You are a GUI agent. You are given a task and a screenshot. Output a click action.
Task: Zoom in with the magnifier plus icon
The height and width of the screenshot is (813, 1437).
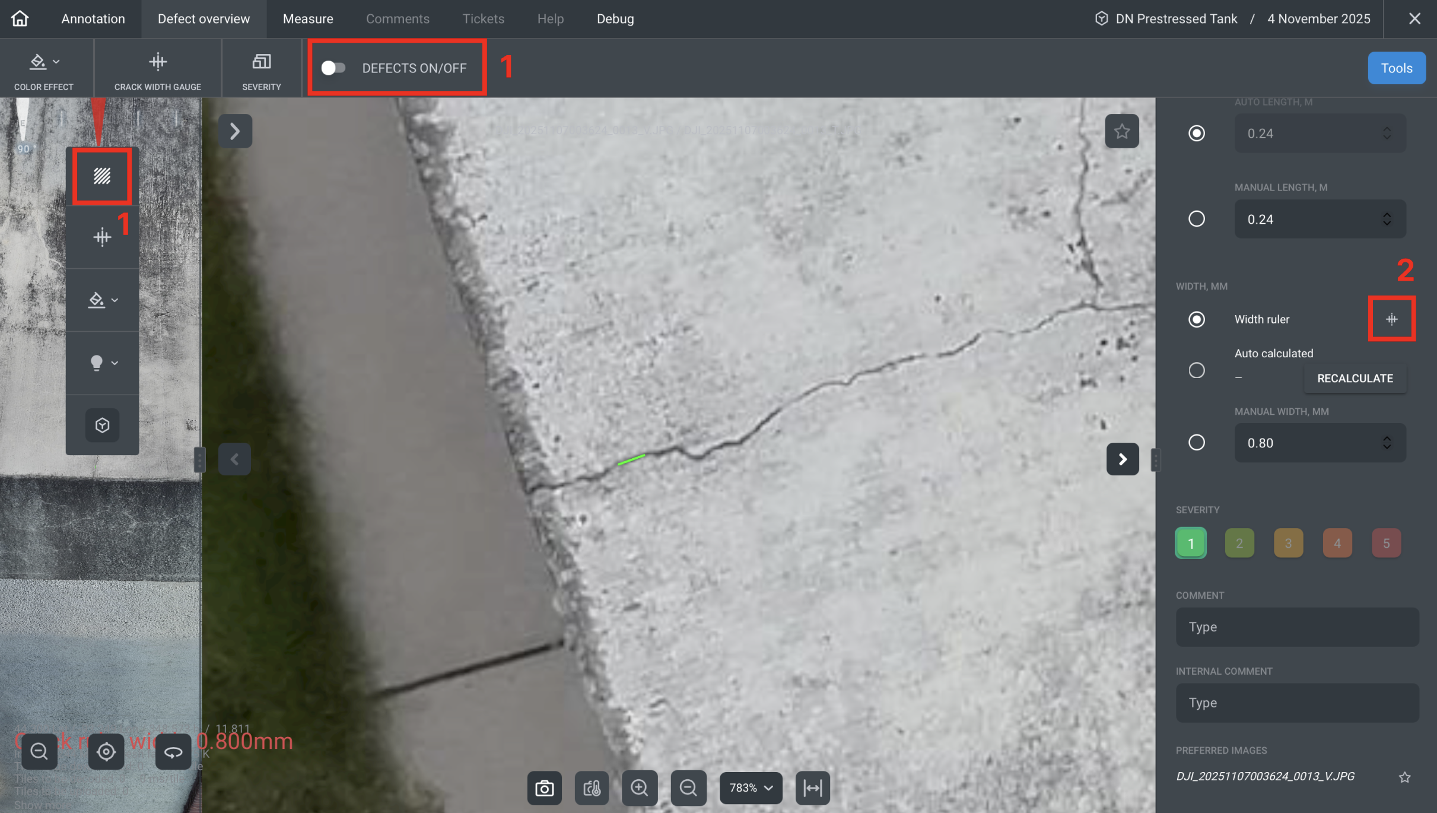point(639,787)
